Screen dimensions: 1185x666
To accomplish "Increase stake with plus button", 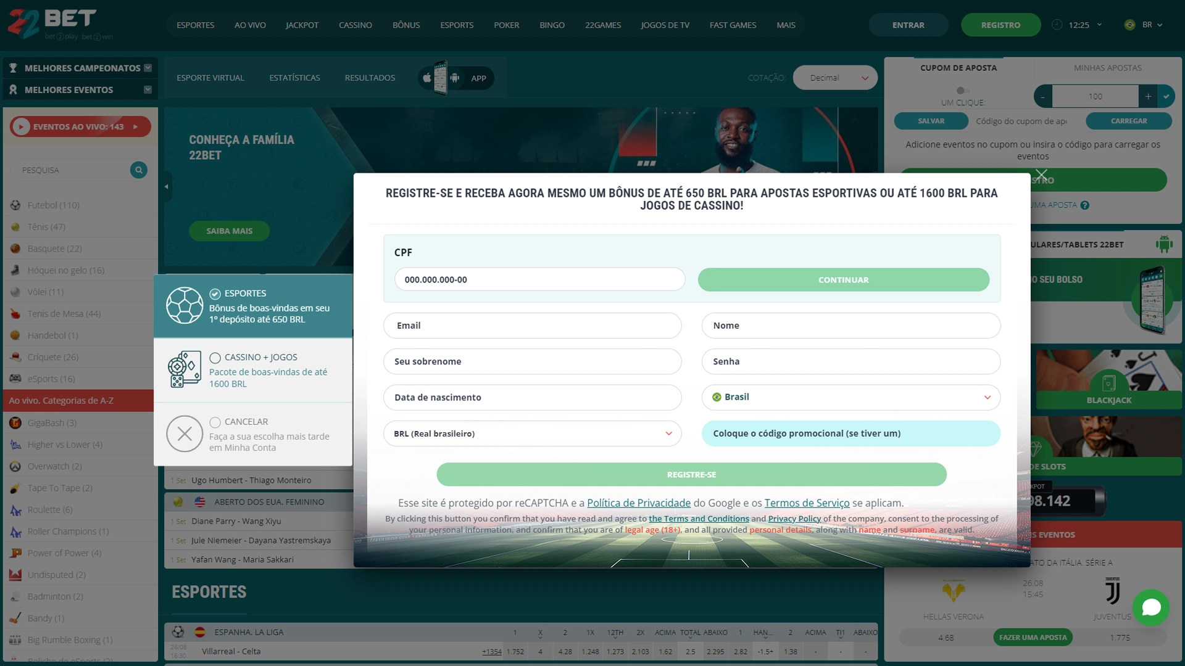I will pos(1148,96).
